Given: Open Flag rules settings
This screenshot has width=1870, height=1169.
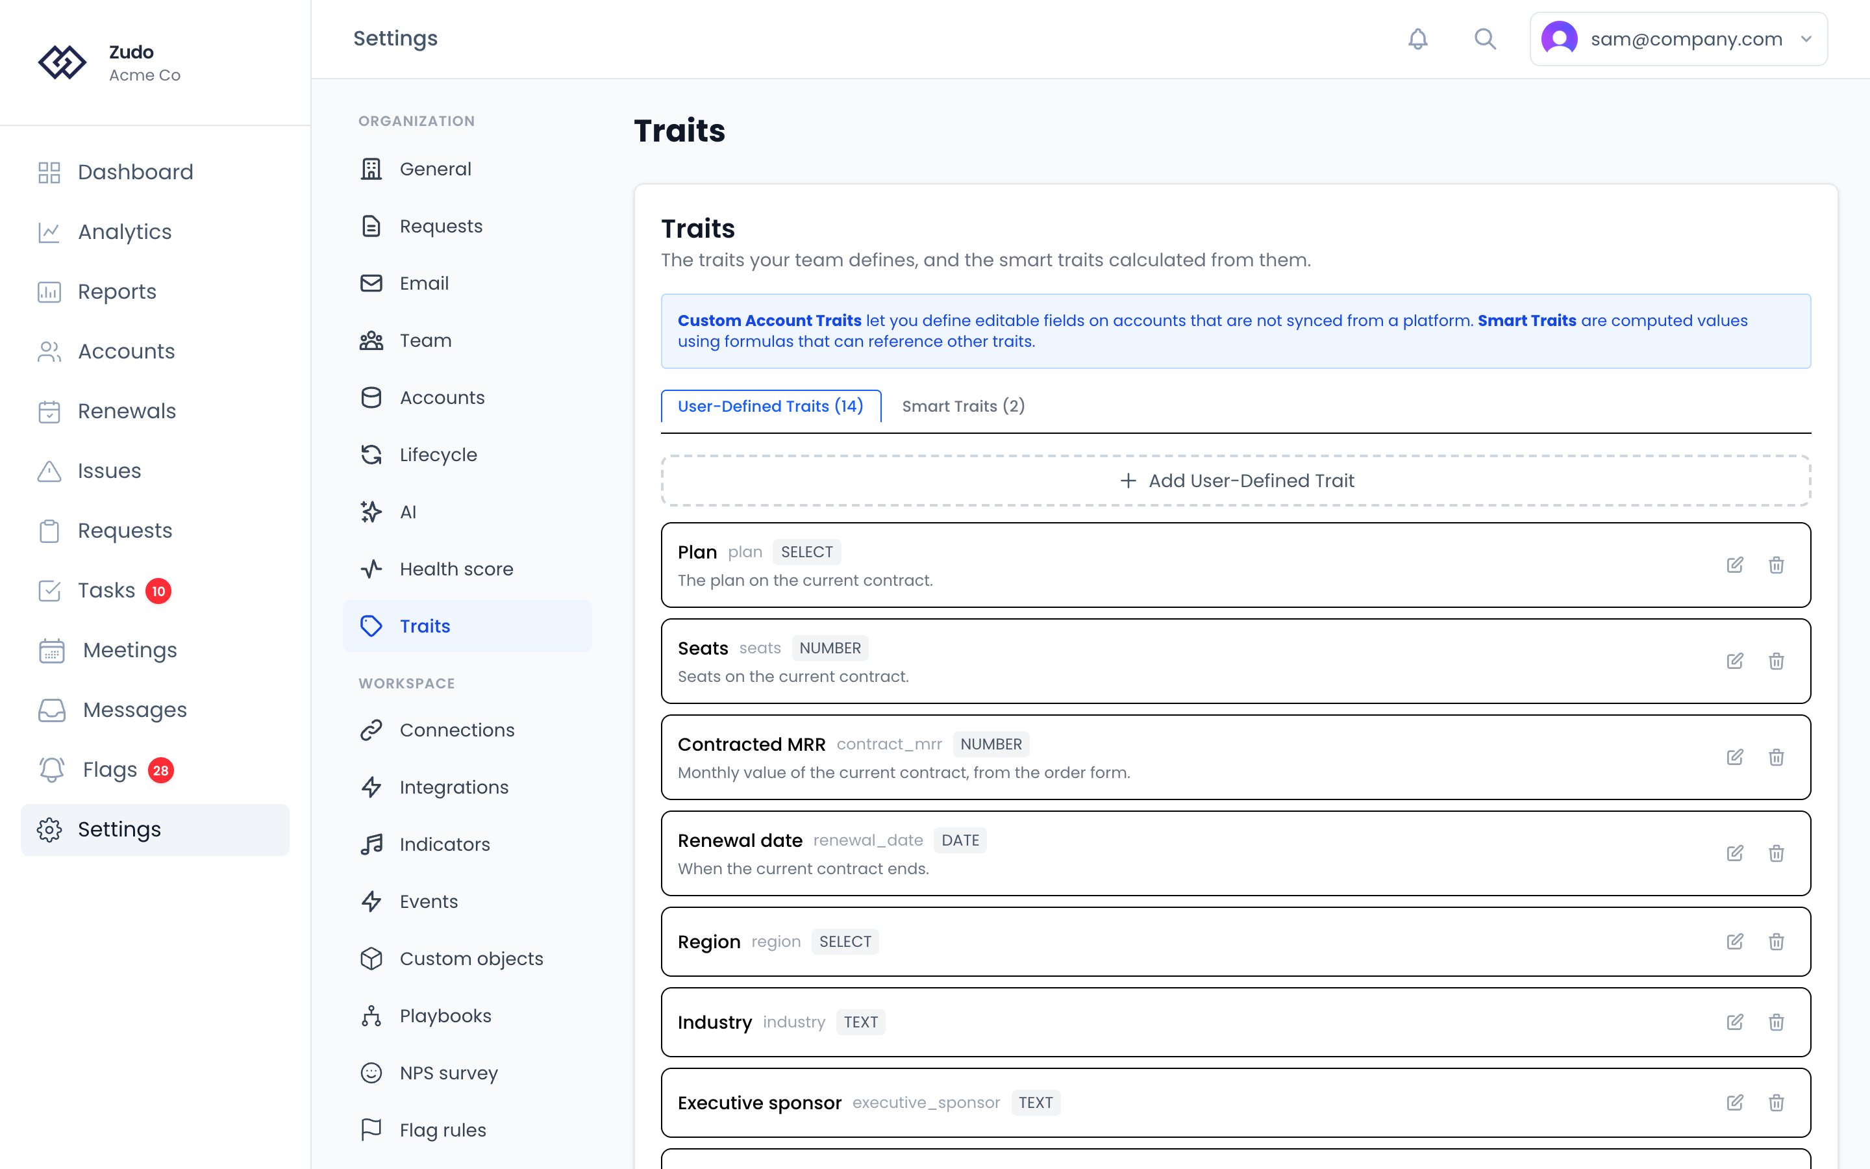Looking at the screenshot, I should click(x=467, y=1130).
